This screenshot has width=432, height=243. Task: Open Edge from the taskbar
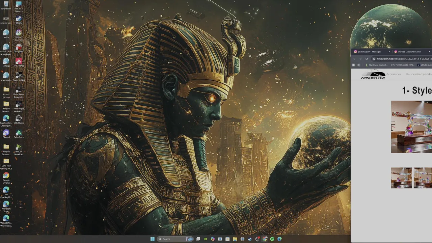click(279, 239)
